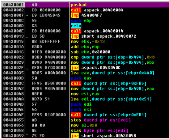169x139 pixels.
Task: Select the mov al,0x0 instruction
Action: point(84,126)
